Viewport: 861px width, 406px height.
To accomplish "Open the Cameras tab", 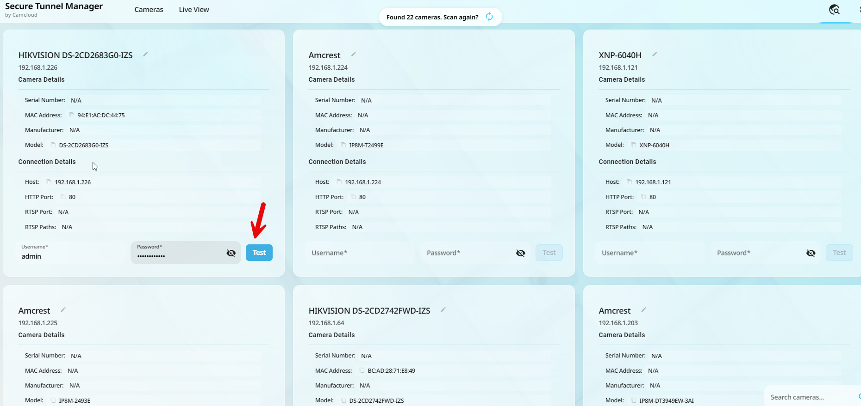I will pyautogui.click(x=149, y=10).
